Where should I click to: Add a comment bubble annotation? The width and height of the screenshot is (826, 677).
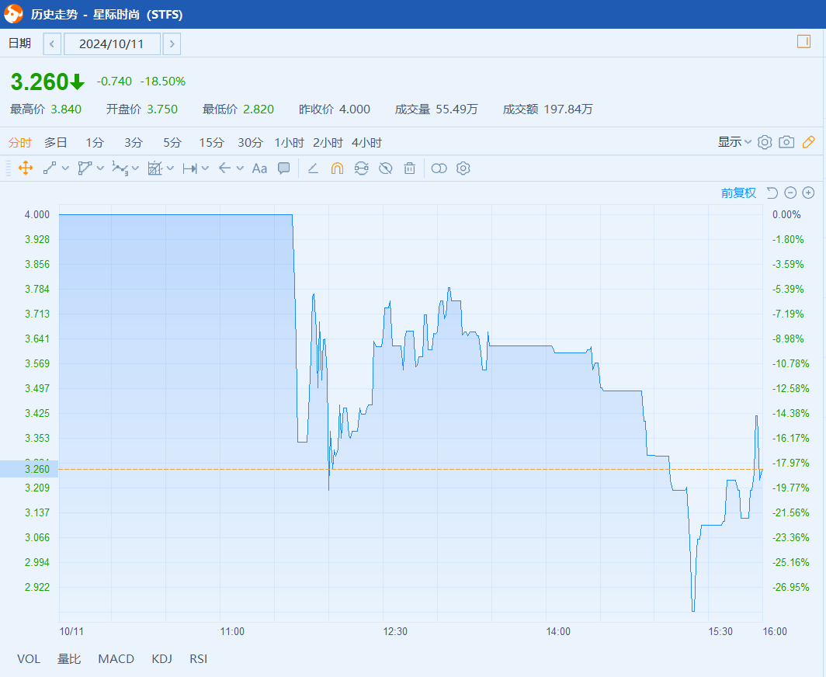[x=284, y=168]
